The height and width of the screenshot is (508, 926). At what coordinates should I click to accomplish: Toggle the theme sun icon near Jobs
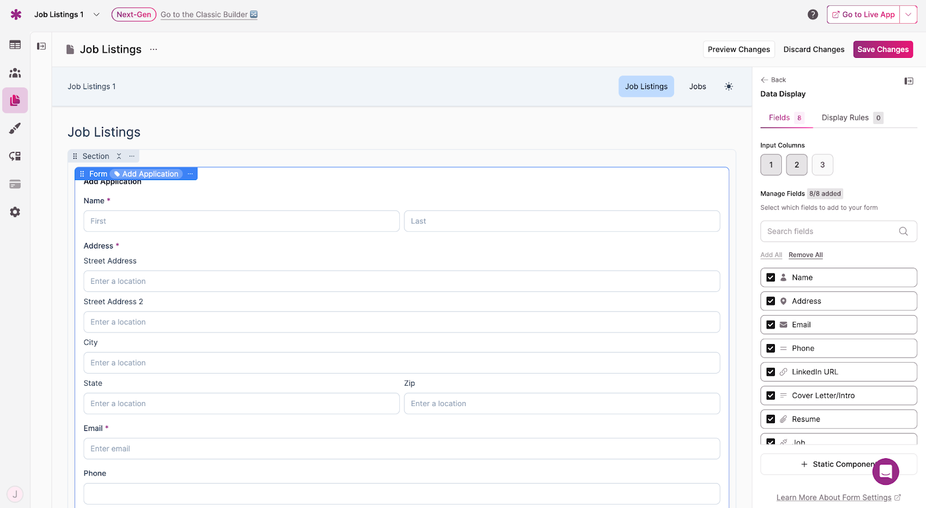[728, 86]
